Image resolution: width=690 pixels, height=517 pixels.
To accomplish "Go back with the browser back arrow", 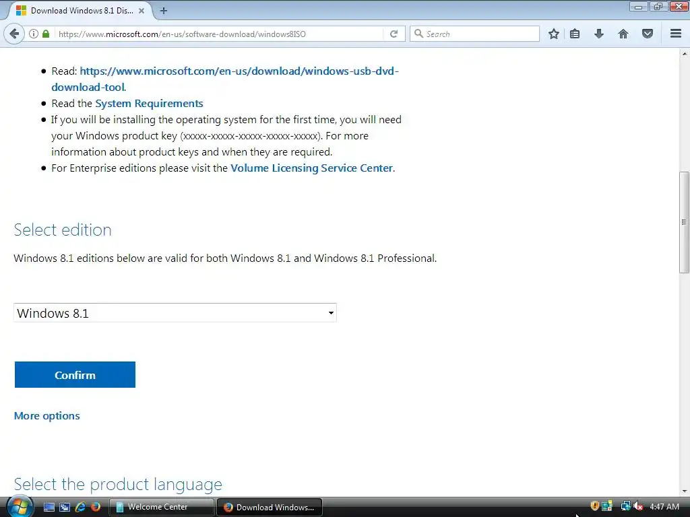I will click(x=14, y=34).
